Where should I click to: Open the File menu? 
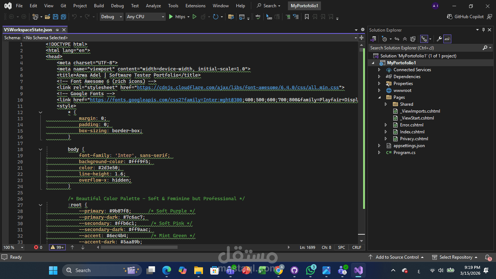coord(19,6)
